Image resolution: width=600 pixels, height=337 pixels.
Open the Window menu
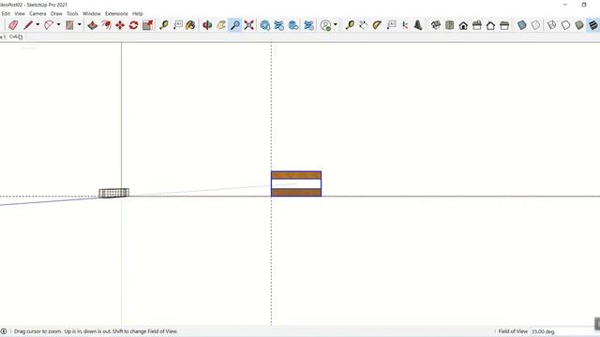92,13
